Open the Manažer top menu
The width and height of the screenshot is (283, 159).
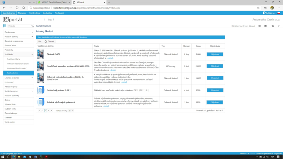click(22, 13)
